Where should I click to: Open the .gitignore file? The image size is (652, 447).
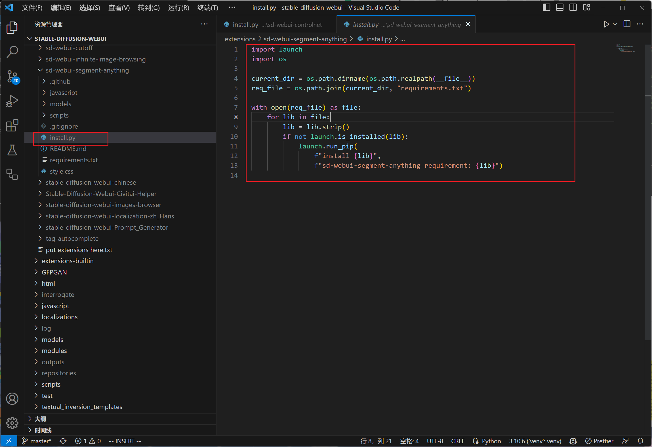[x=64, y=126]
